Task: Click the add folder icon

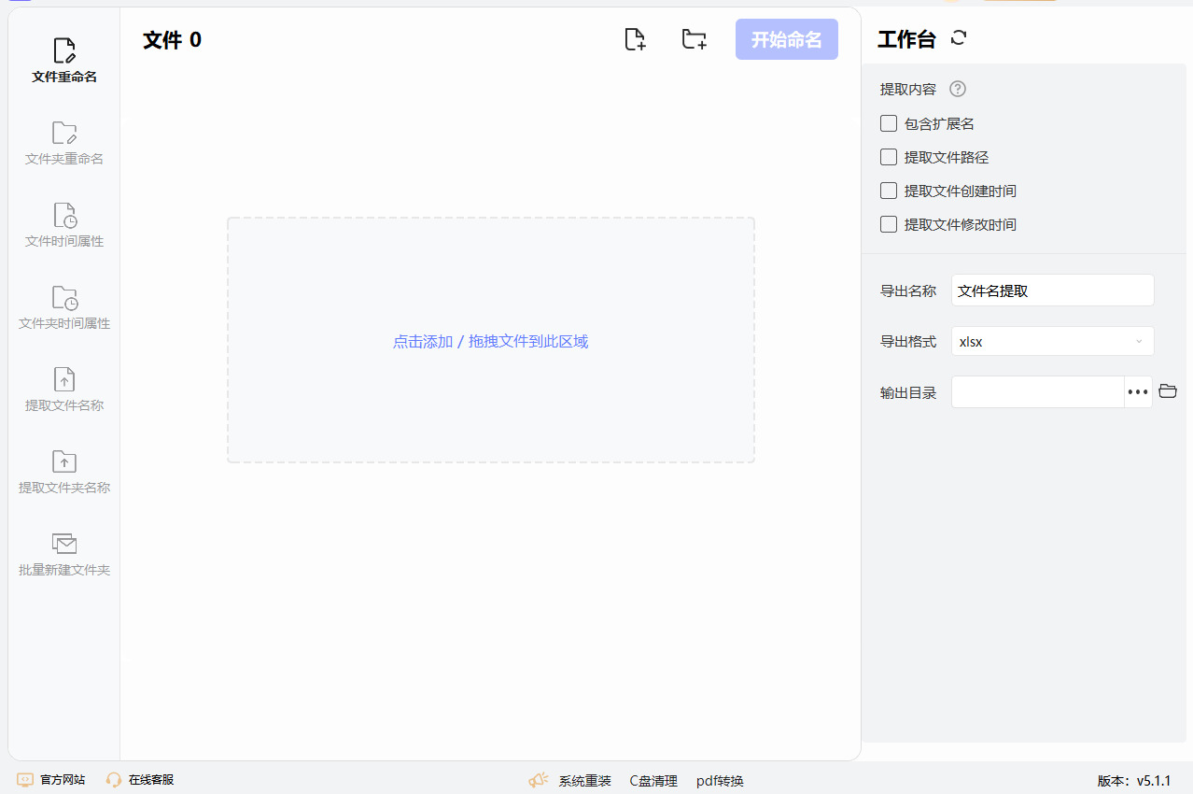Action: [x=694, y=39]
